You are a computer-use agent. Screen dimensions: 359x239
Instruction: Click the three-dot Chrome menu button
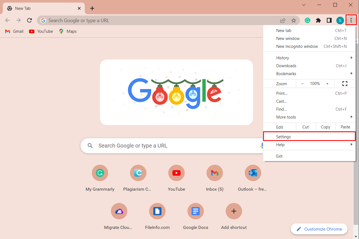(x=351, y=20)
